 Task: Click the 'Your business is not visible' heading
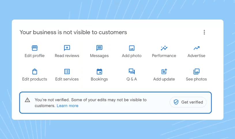[73, 32]
